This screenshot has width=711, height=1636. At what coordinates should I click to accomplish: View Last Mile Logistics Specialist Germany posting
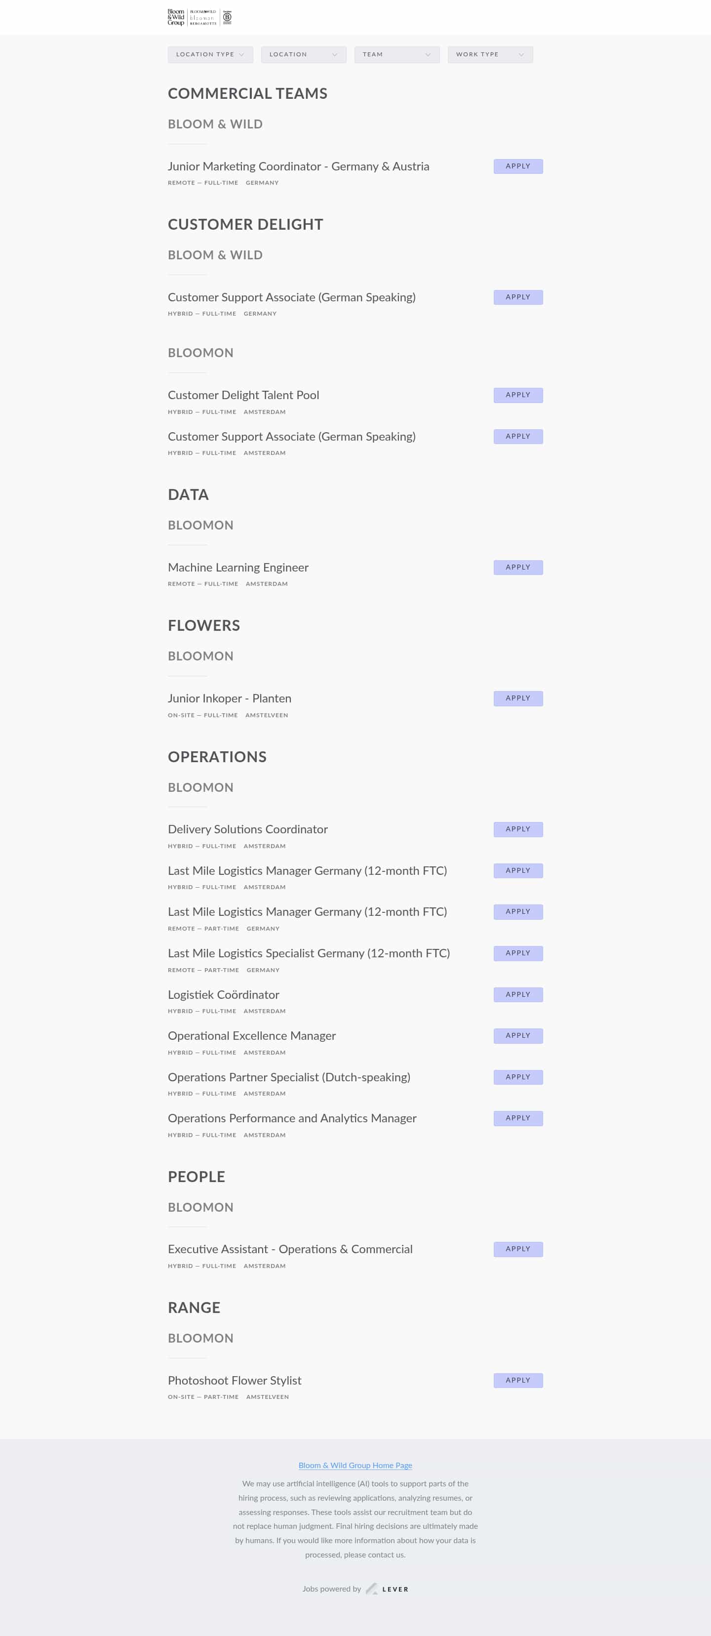coord(309,953)
